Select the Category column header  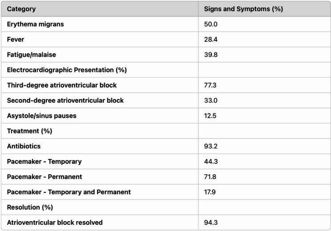tap(21, 9)
